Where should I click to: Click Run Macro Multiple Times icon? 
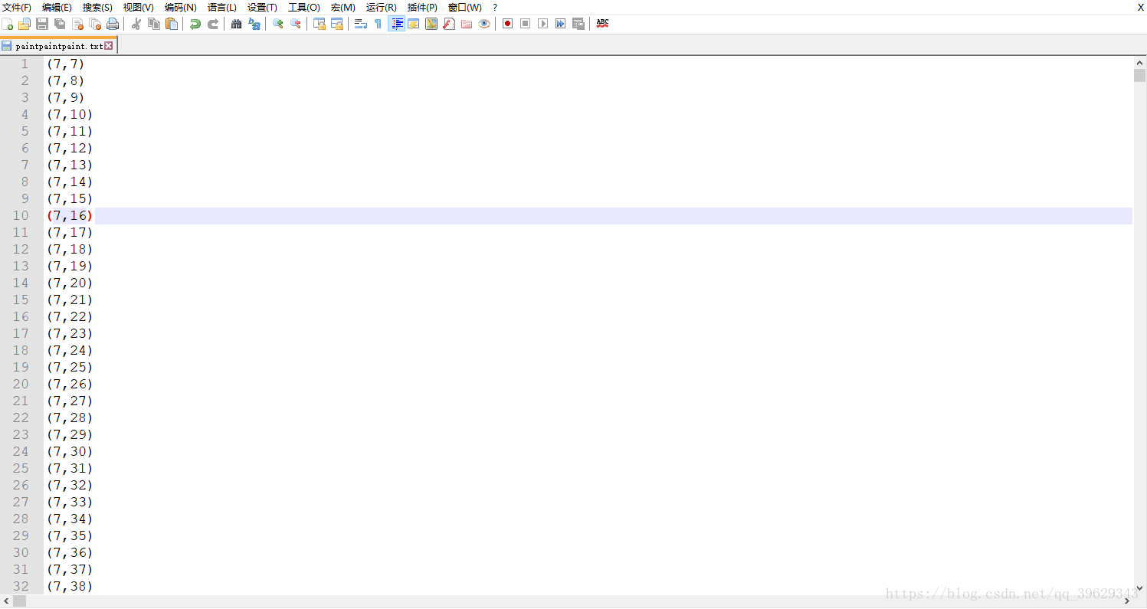click(560, 24)
